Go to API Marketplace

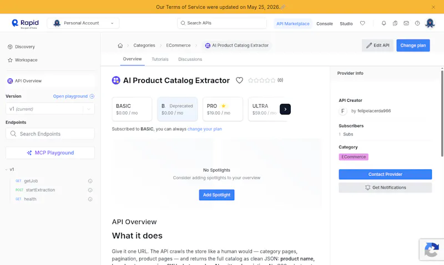293,24
